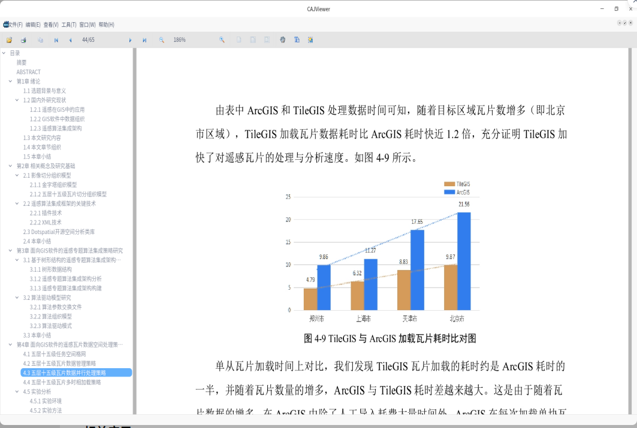Click the Print icon in toolbar
This screenshot has height=428, width=637.
pyautogui.click(x=23, y=40)
